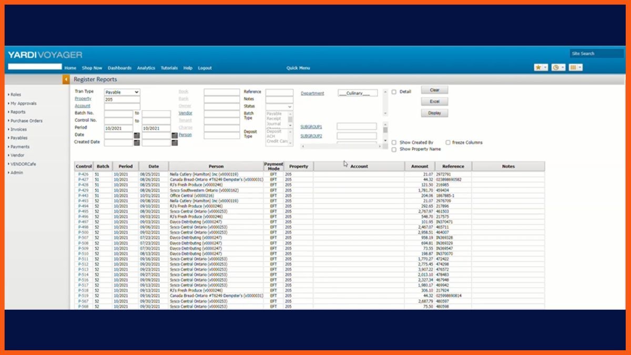
Task: Expand Invoices sidebar section
Action: tap(18, 129)
